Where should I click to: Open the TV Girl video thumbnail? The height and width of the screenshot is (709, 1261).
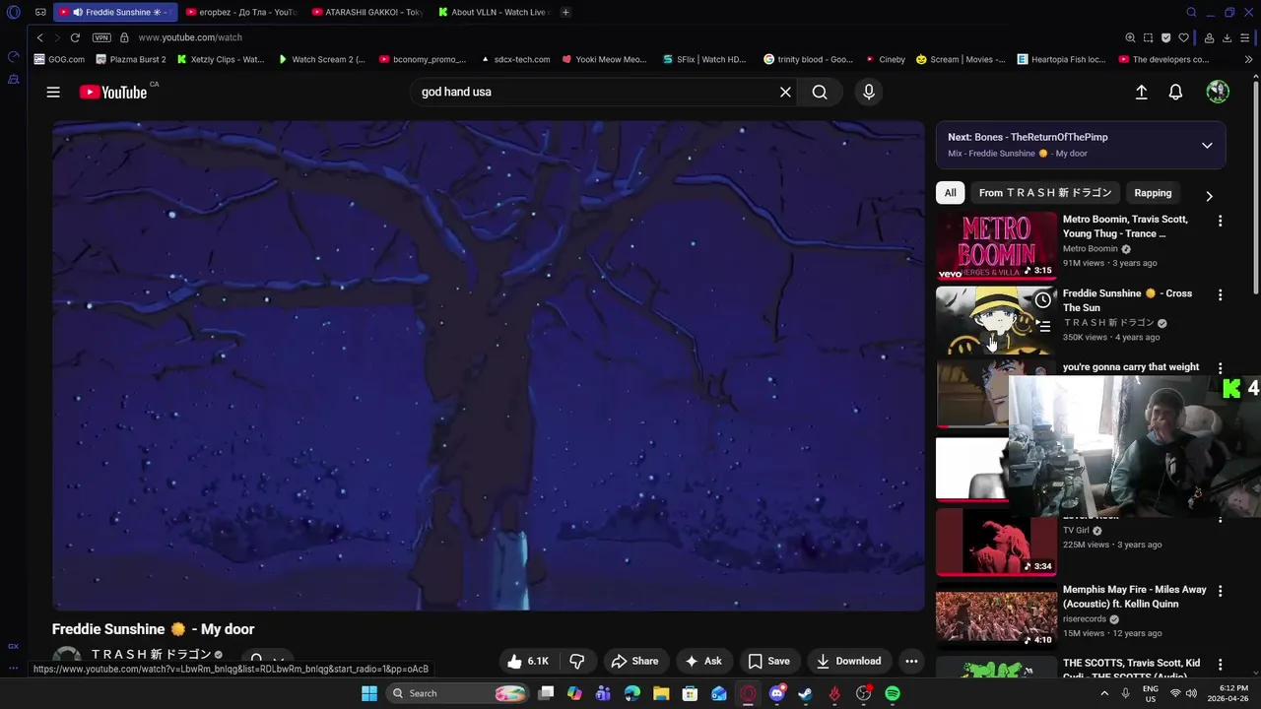tap(996, 542)
